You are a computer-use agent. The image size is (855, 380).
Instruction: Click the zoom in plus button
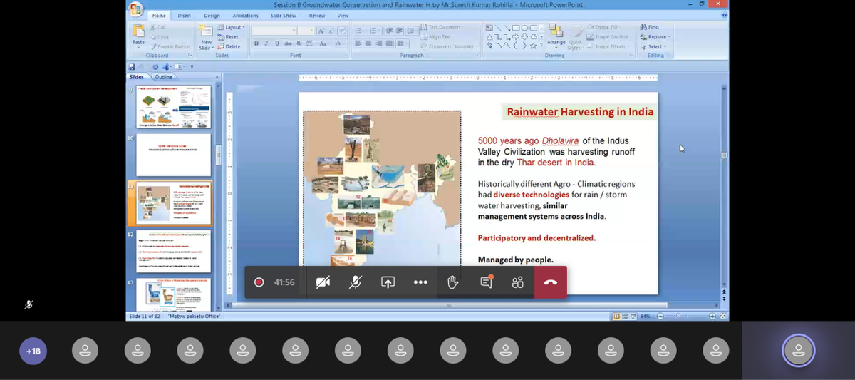(712, 316)
